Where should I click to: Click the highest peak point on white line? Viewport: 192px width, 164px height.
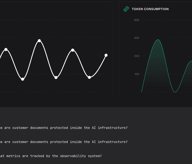(x=39, y=41)
